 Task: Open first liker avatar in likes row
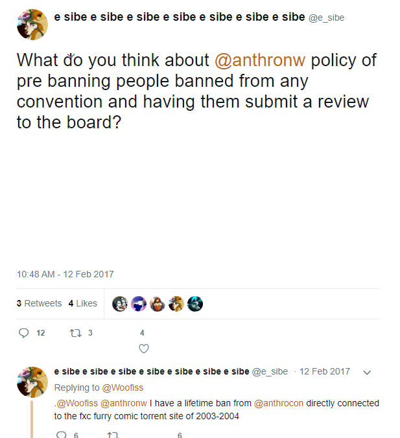coord(120,304)
